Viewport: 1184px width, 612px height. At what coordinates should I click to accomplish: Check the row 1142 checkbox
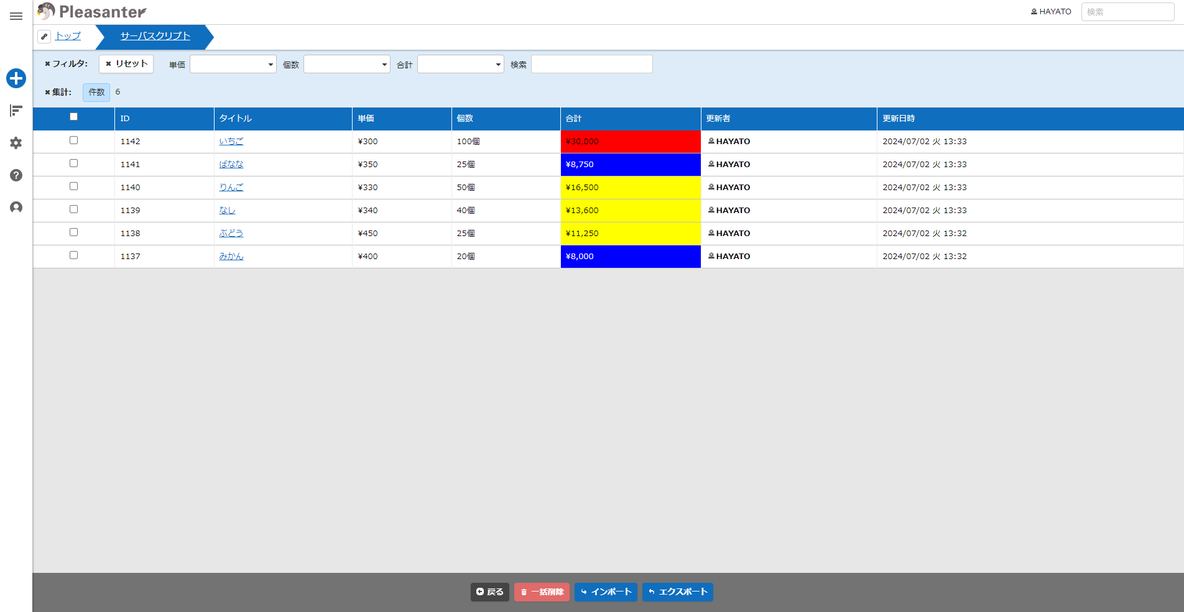point(73,140)
